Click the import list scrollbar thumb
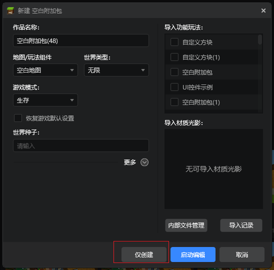274x270 pixels. tap(260, 39)
